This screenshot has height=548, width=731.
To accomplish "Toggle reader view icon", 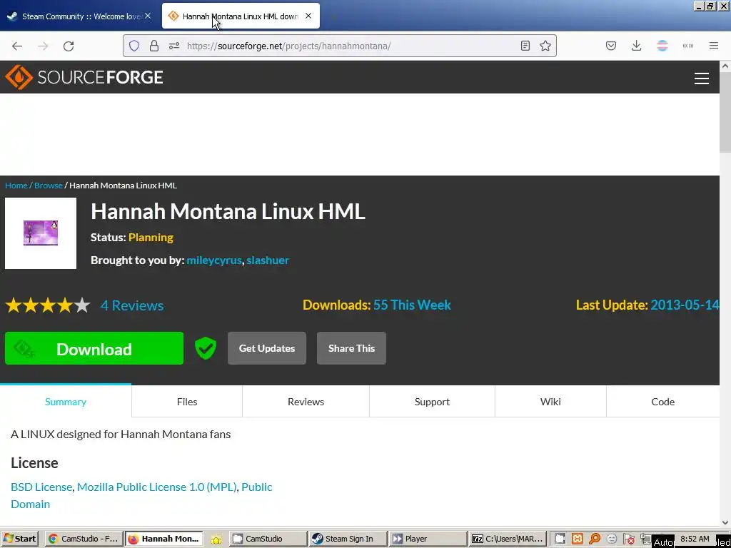I will tap(525, 46).
